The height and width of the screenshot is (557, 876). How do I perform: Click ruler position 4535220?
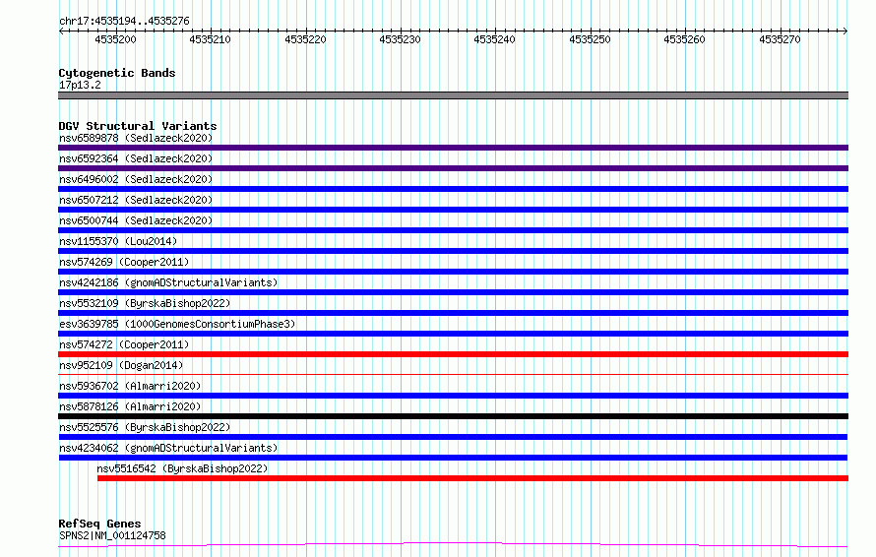(x=305, y=39)
